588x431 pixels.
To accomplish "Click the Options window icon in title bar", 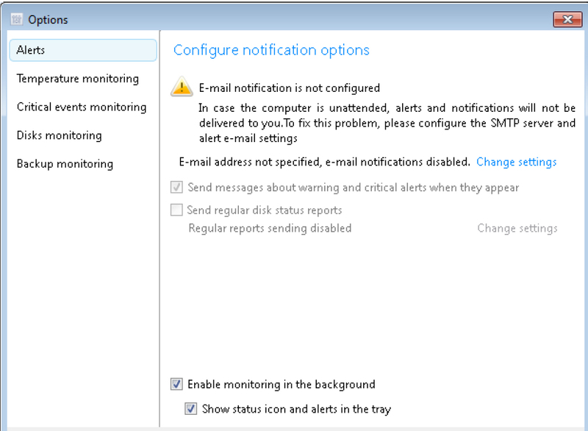I will [x=16, y=19].
